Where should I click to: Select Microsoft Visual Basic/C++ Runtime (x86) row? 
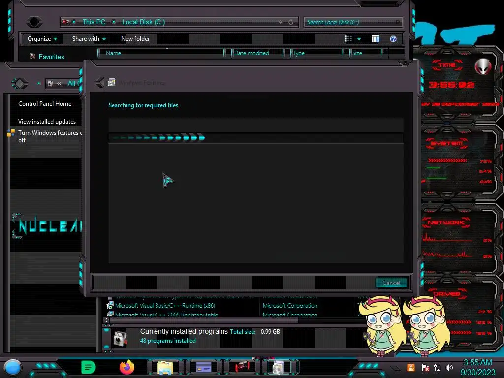point(165,306)
